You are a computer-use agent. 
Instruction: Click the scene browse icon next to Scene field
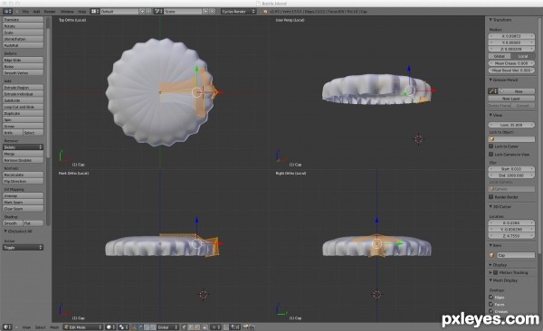click(x=158, y=12)
